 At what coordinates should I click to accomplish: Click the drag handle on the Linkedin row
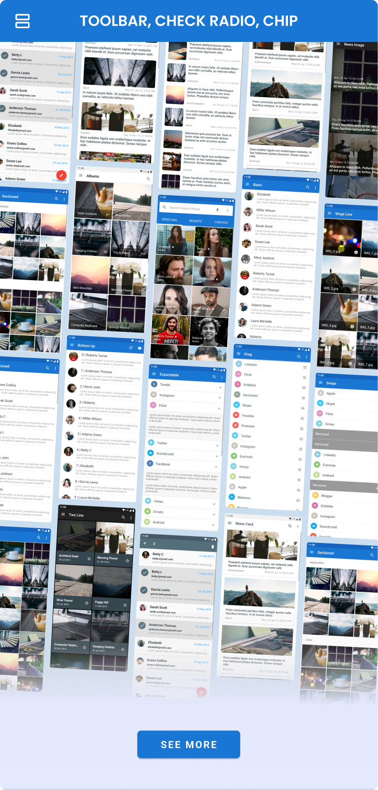305,367
